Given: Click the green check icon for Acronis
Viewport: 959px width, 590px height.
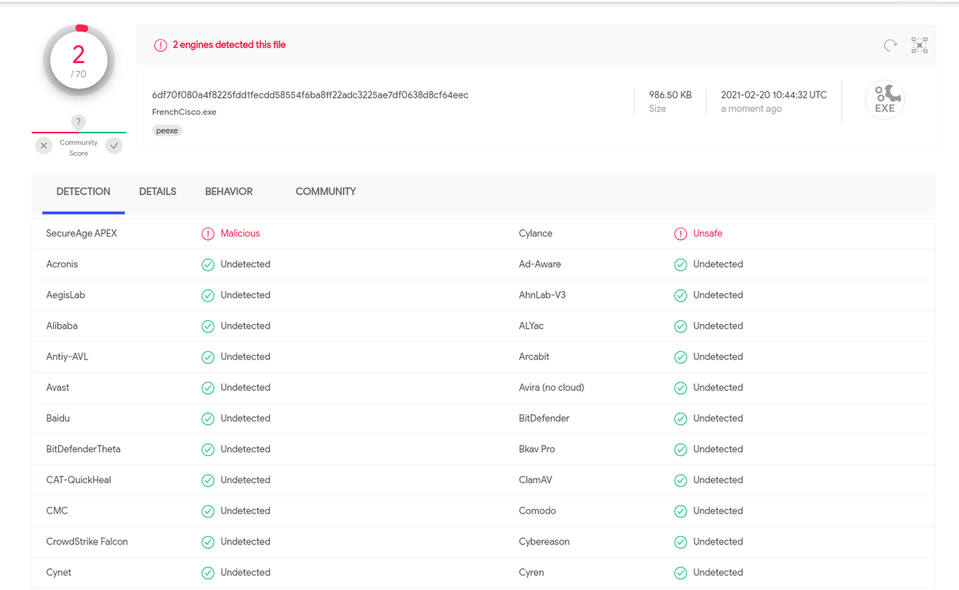Looking at the screenshot, I should tap(208, 264).
